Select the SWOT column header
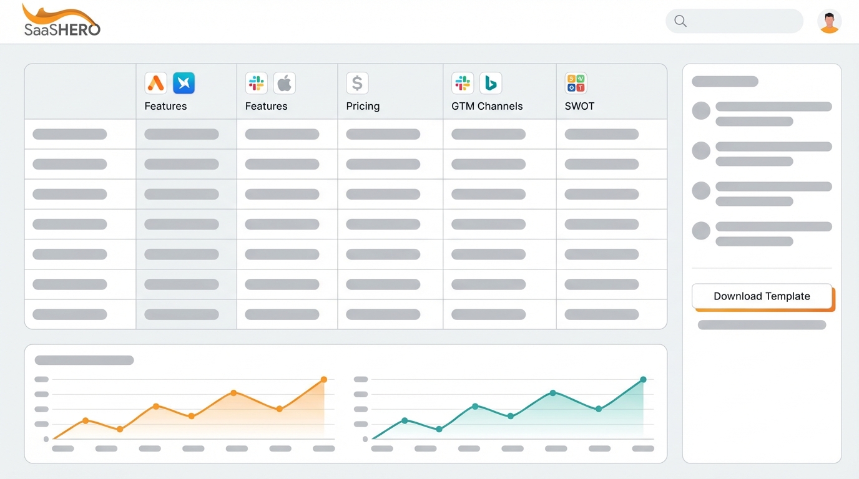859x479 pixels. click(x=579, y=106)
